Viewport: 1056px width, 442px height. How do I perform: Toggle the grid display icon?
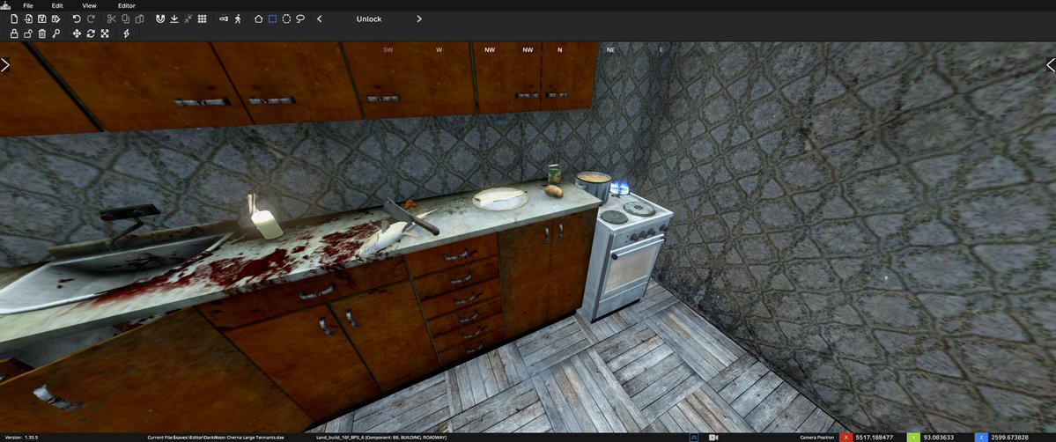pyautogui.click(x=202, y=18)
